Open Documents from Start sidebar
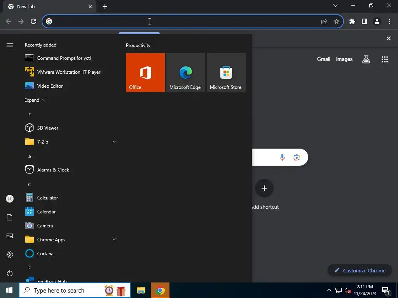398x298 pixels. [x=10, y=217]
